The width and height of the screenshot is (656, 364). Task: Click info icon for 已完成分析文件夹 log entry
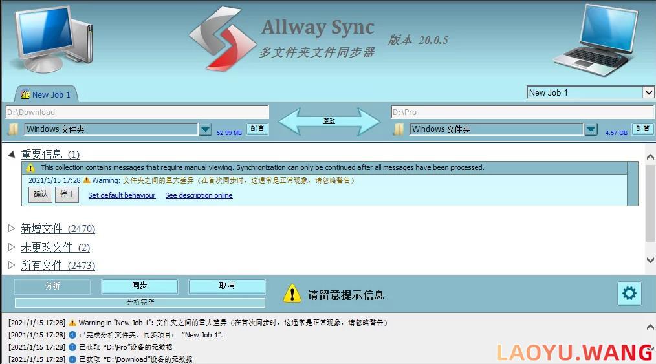pyautogui.click(x=72, y=335)
